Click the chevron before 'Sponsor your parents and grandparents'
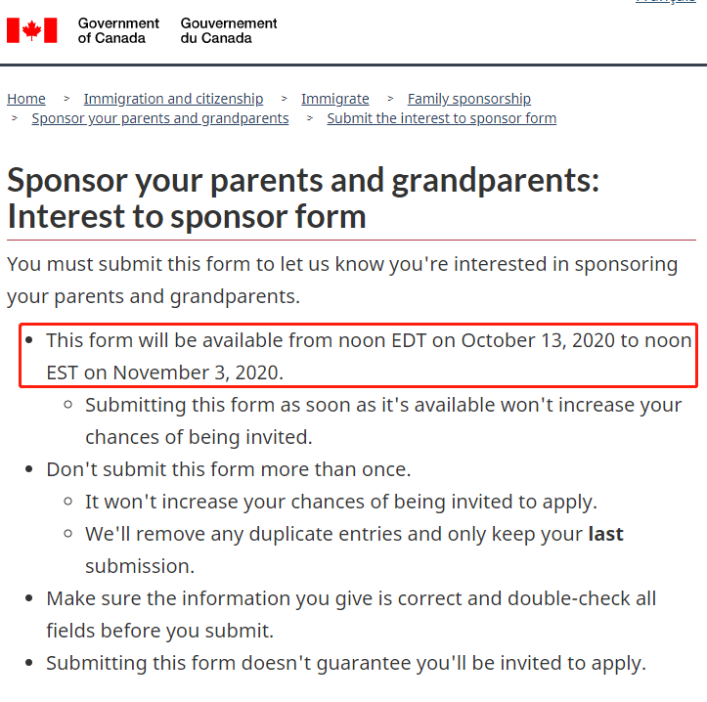The width and height of the screenshot is (707, 702). click(15, 118)
